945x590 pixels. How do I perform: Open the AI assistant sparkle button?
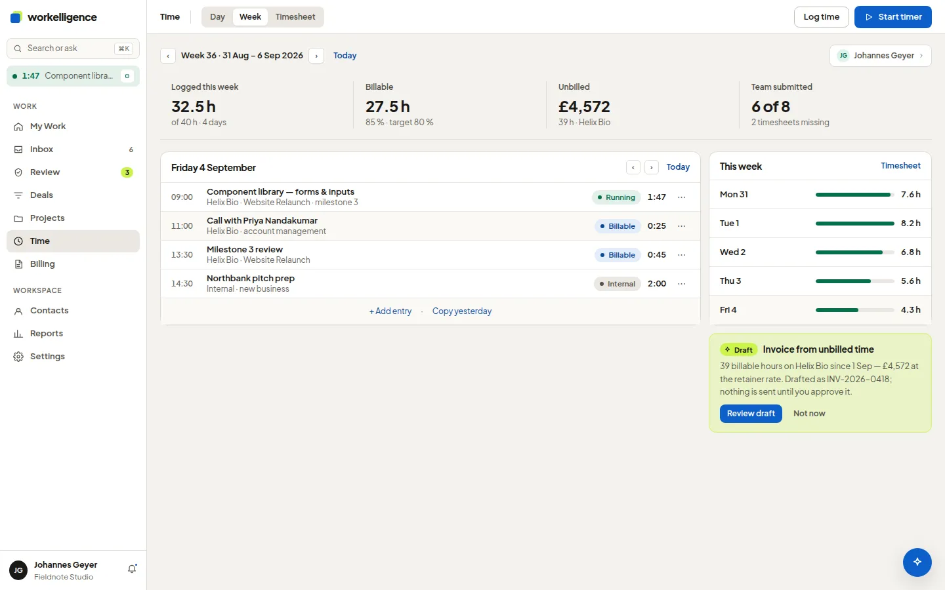click(917, 562)
